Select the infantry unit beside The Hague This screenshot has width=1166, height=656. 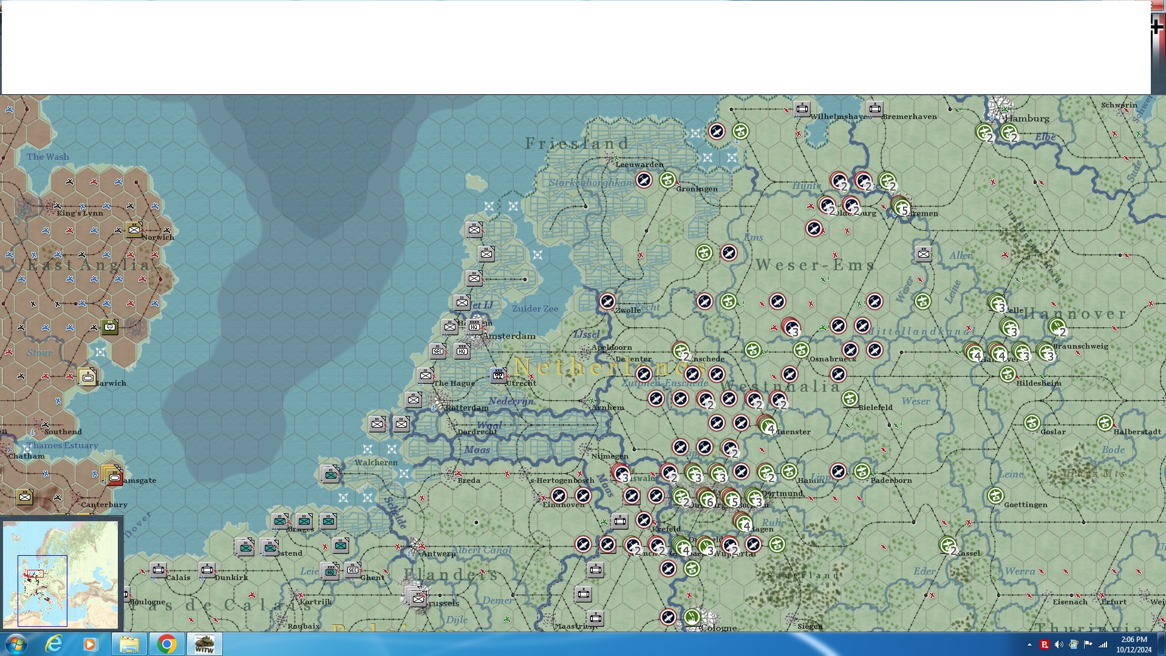426,375
